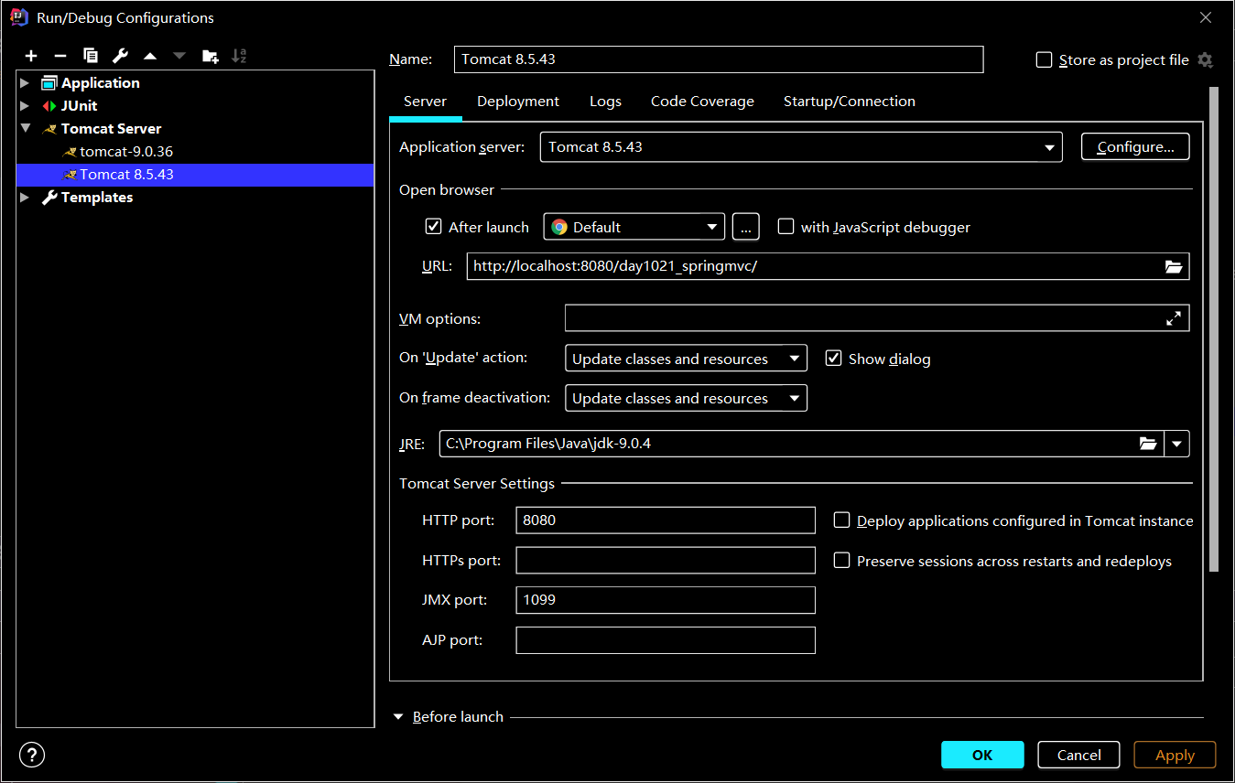Switch to Server tab
The width and height of the screenshot is (1235, 783).
(x=425, y=102)
